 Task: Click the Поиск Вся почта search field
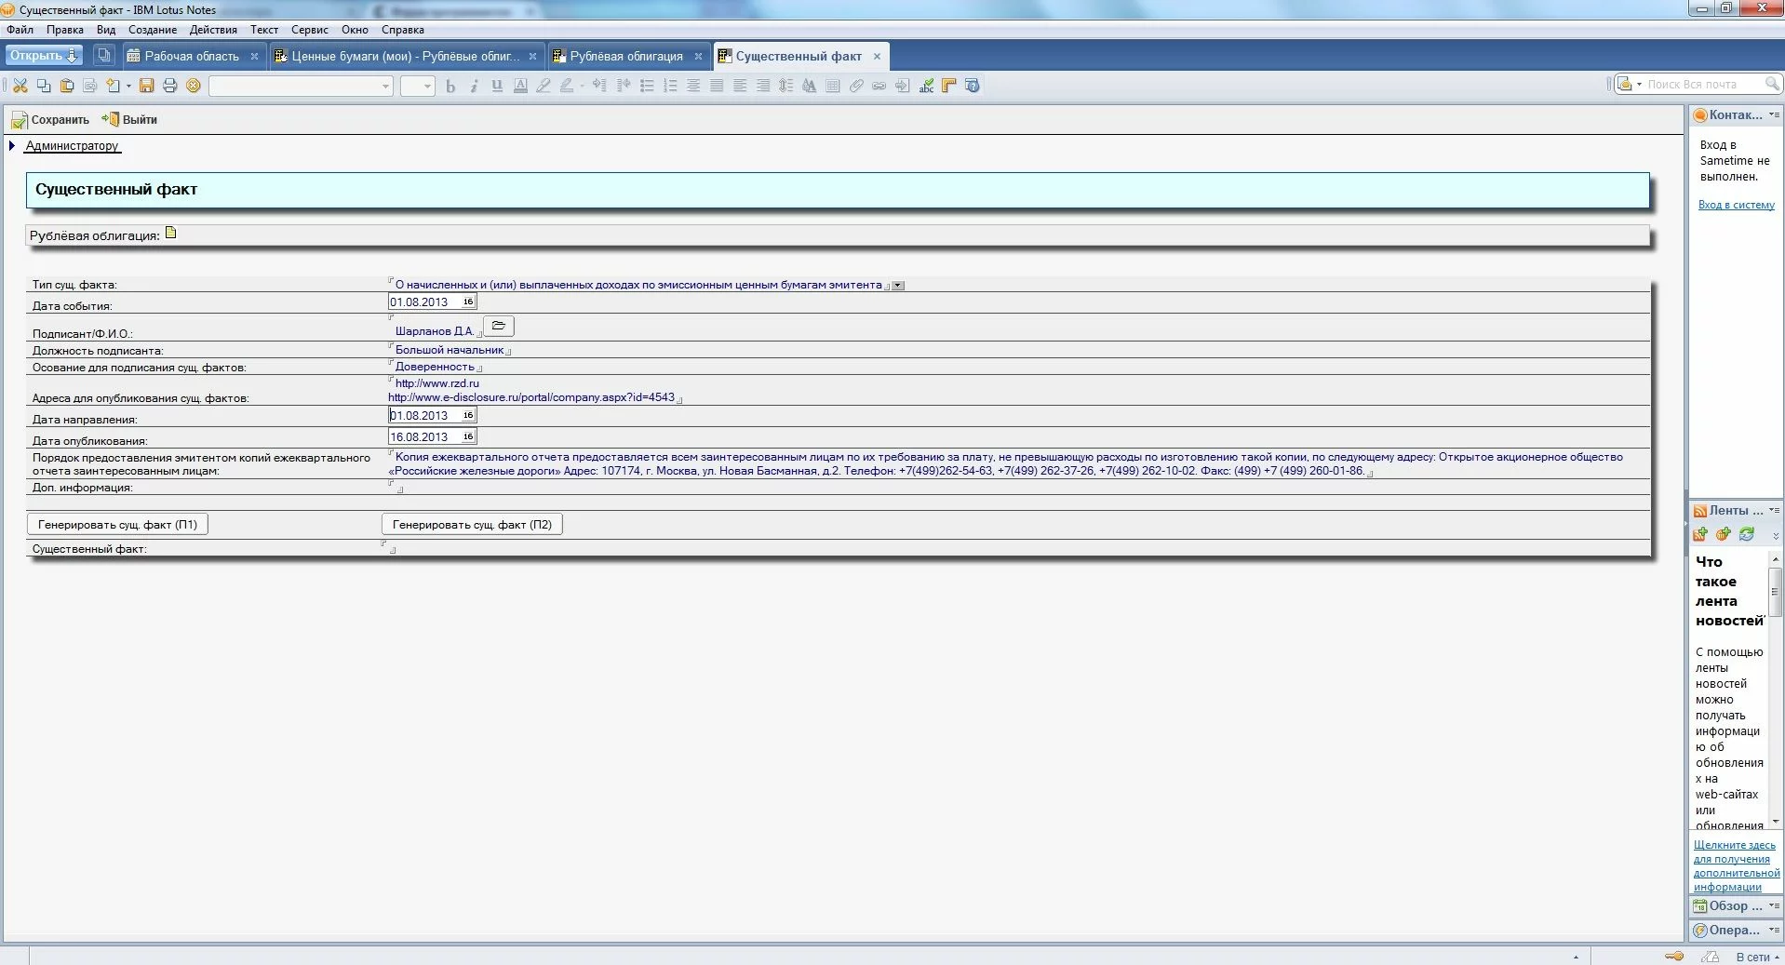pos(1703,85)
